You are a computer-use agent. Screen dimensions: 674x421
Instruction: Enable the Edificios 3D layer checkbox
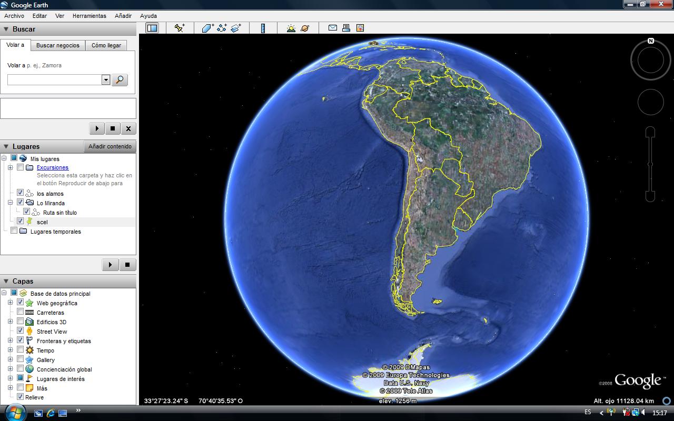point(20,322)
